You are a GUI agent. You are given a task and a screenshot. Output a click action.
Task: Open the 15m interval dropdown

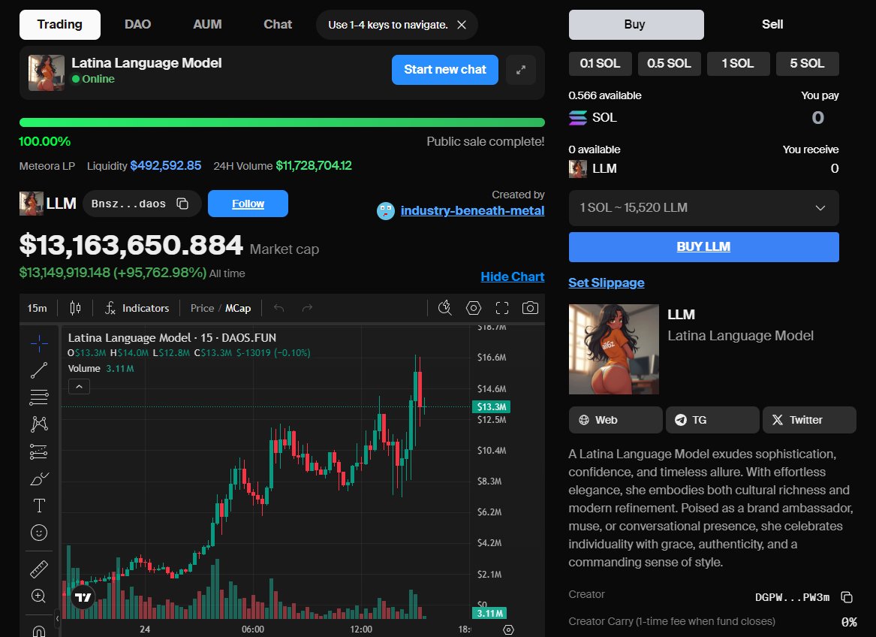pos(38,308)
